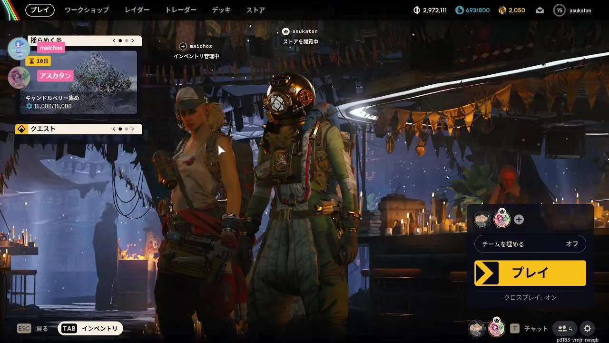
Task: Switch to the ワークショップ tab
Action: 87,10
